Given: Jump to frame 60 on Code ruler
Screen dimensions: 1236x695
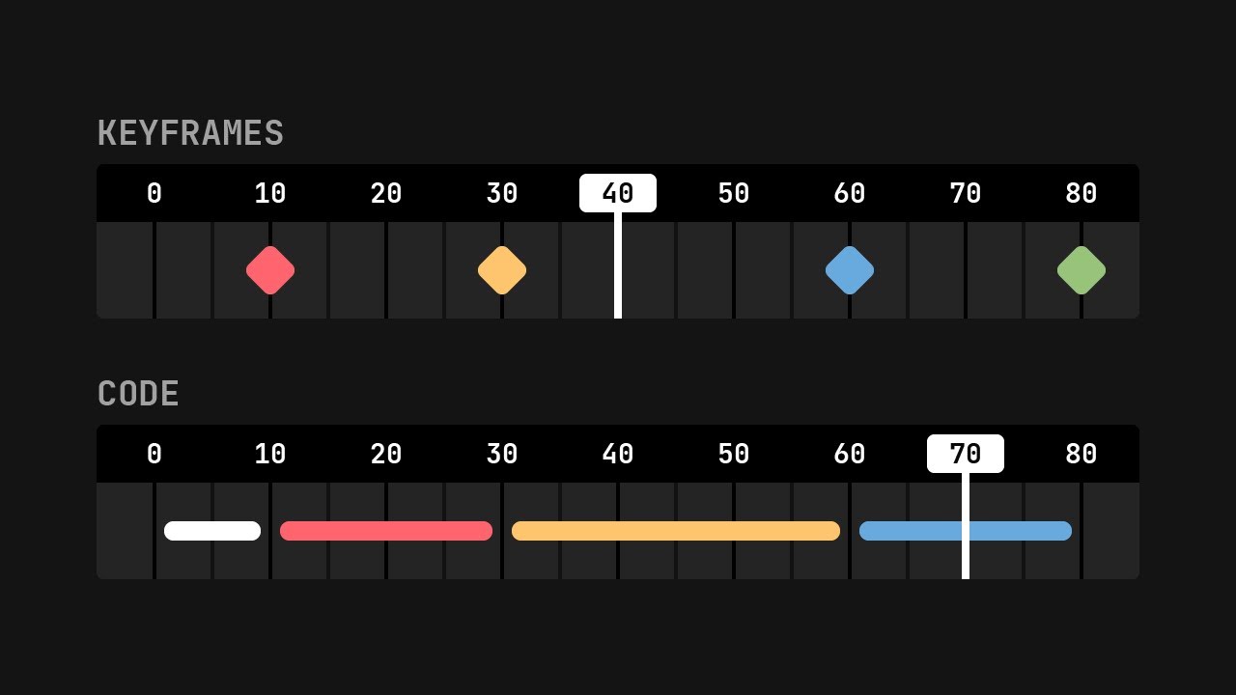Looking at the screenshot, I should pyautogui.click(x=850, y=455).
